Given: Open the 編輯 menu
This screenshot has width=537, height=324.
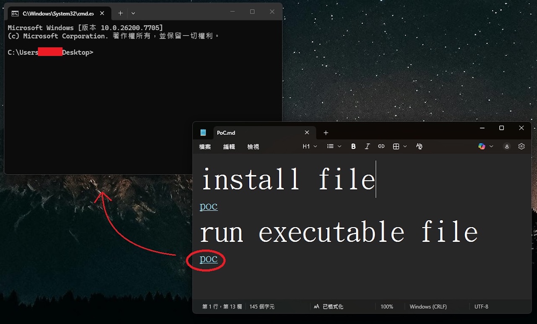Looking at the screenshot, I should pyautogui.click(x=229, y=147).
